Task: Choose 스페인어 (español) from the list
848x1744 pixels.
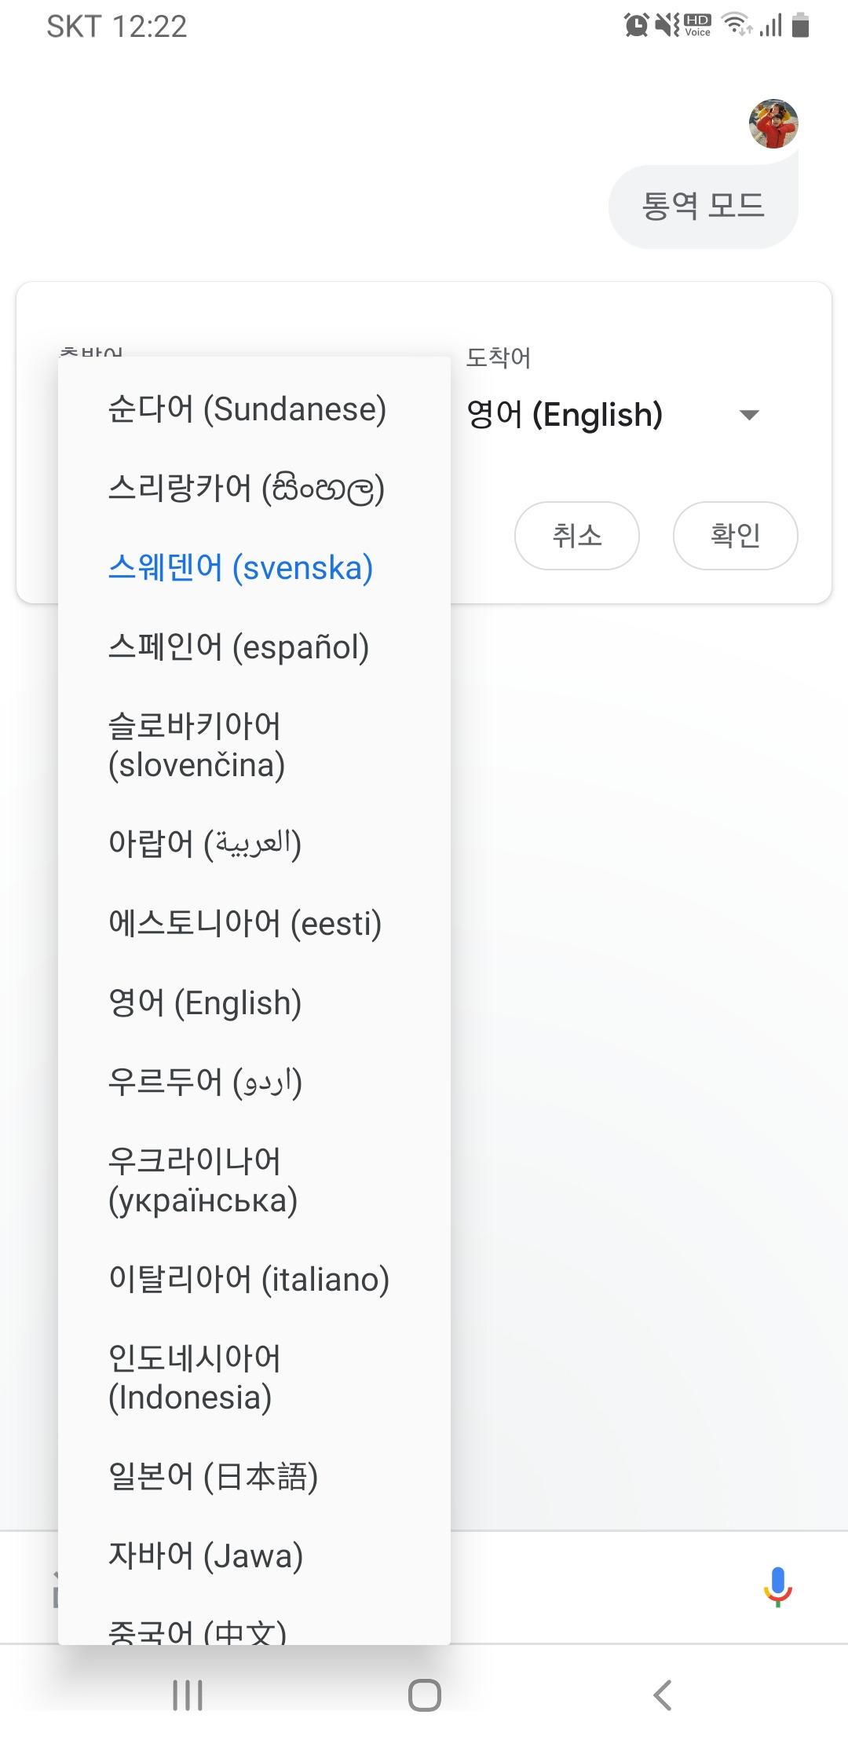Action: [254, 647]
